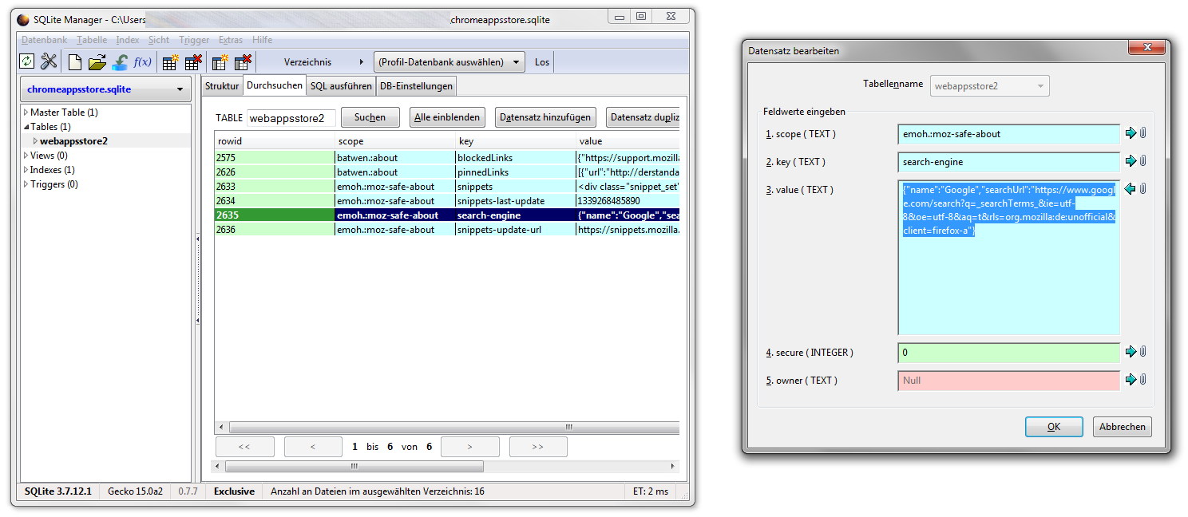Open the Profil-Datenbank auswählen dropdown
Viewport: 1188px width, 517px height.
(449, 62)
